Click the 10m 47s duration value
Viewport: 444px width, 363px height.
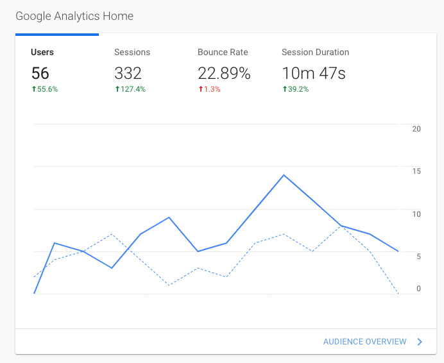pyautogui.click(x=314, y=73)
